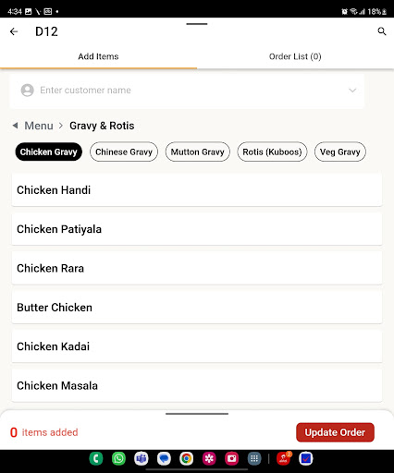Launch Chrome from the bottom dock

tap(187, 458)
